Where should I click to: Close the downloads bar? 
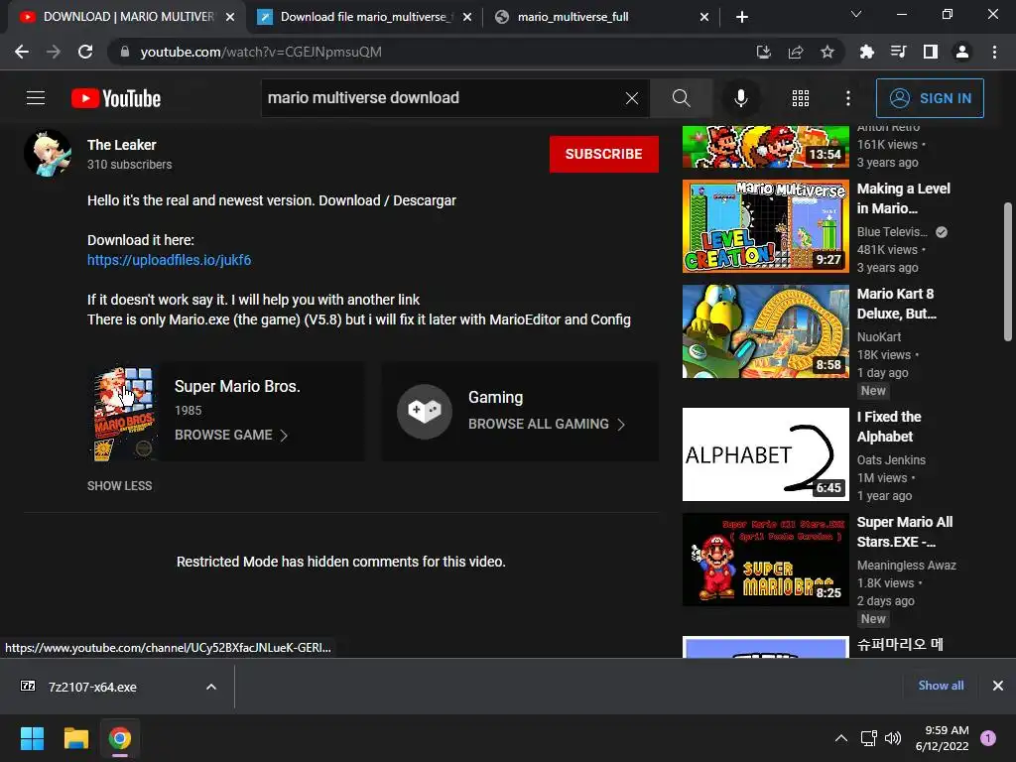(998, 686)
